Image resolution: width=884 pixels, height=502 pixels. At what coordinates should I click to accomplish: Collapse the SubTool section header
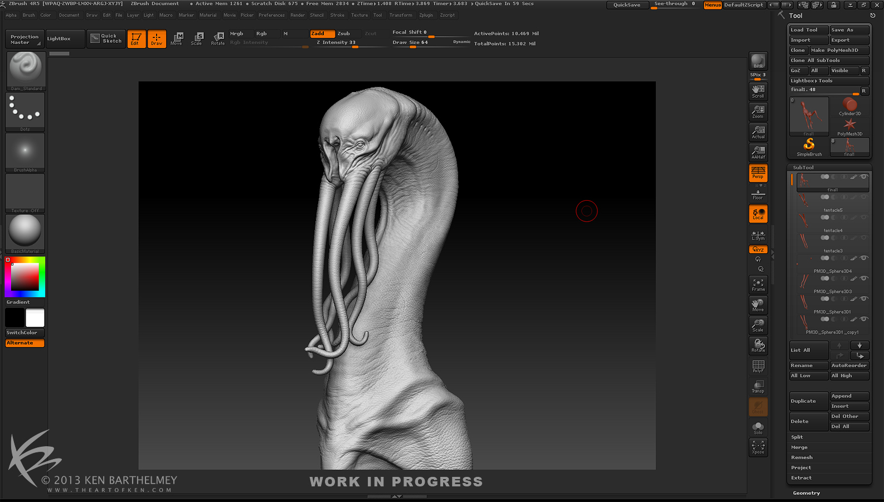coord(803,167)
